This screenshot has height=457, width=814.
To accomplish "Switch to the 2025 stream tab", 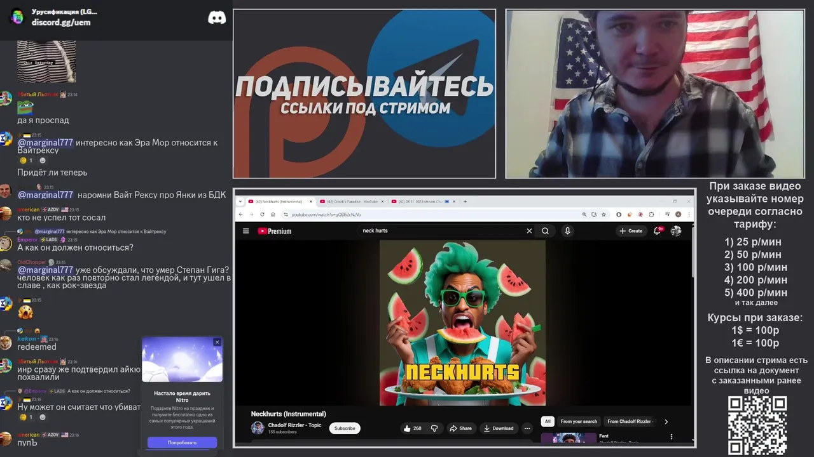I will [x=424, y=201].
